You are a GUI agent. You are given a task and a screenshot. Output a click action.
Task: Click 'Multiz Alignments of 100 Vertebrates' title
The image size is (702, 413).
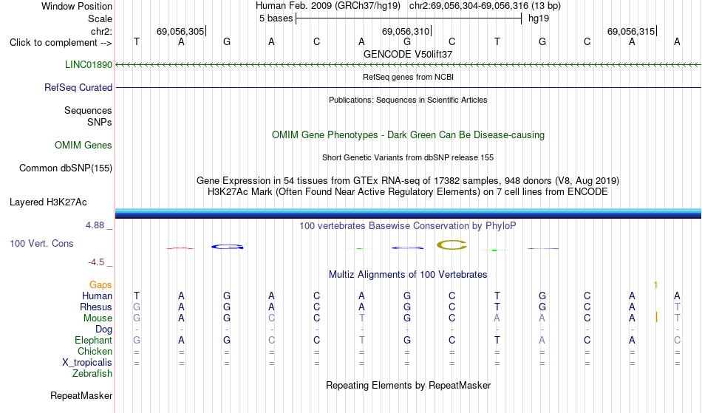408,274
